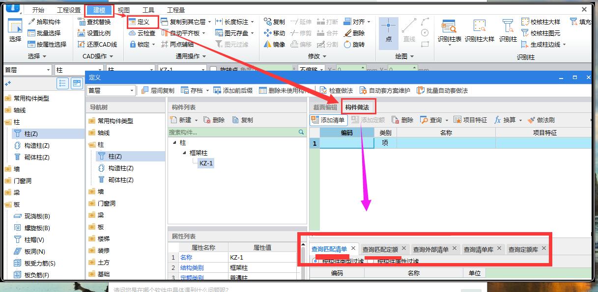Screen dimensions: 598x292
Task: Select the 按构件类型过滤 radio button
Action: click(315, 261)
